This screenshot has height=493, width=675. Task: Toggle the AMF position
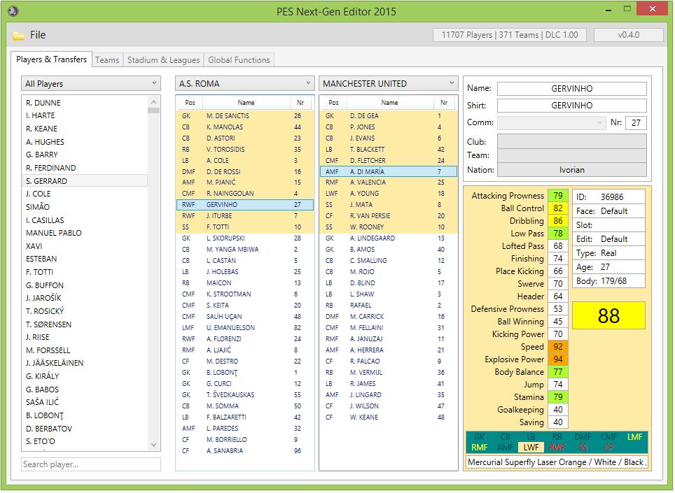[505, 448]
